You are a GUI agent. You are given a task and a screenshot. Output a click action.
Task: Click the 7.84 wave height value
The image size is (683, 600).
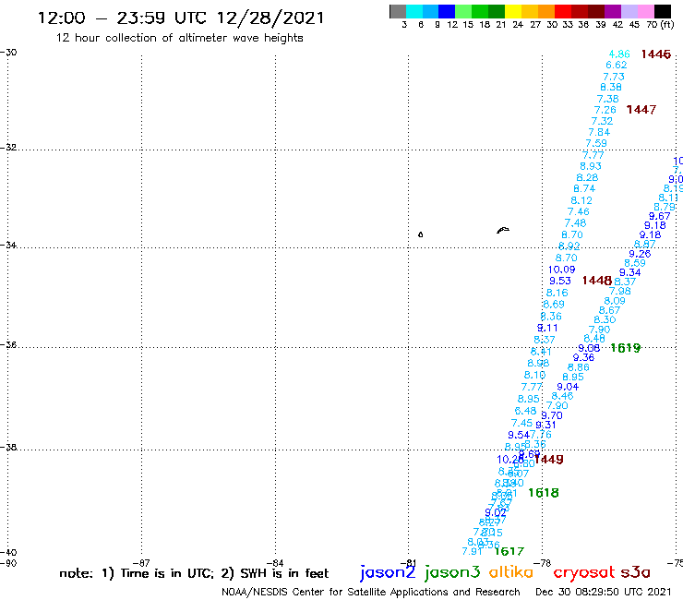599,132
